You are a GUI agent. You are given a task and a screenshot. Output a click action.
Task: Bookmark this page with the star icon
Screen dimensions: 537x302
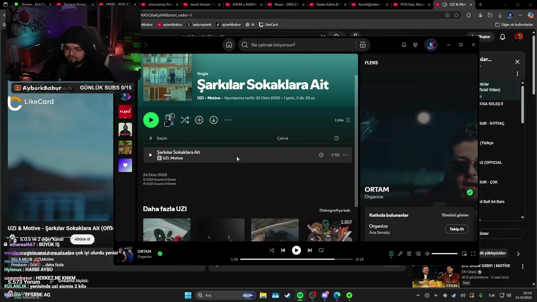pos(456,15)
